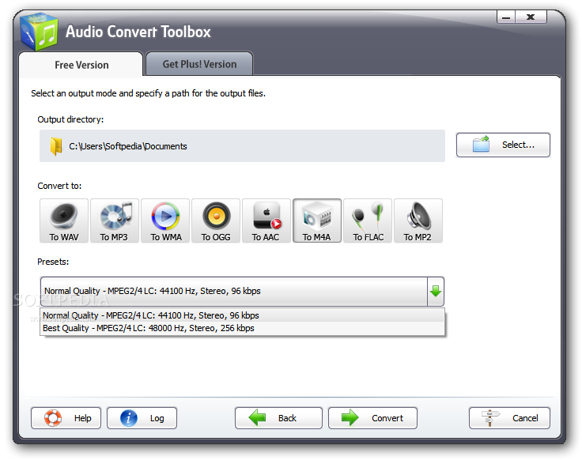Start conversion with the Convert button
Screen dimensions: 582x460
[x=372, y=418]
